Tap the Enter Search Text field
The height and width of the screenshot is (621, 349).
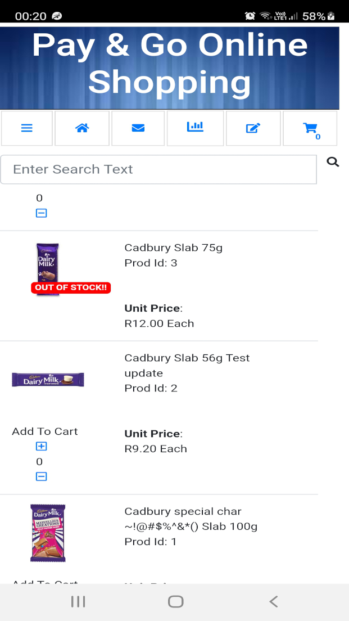point(158,169)
